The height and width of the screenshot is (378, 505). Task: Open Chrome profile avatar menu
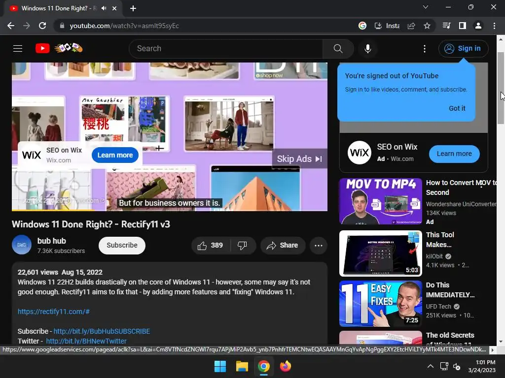click(x=478, y=26)
